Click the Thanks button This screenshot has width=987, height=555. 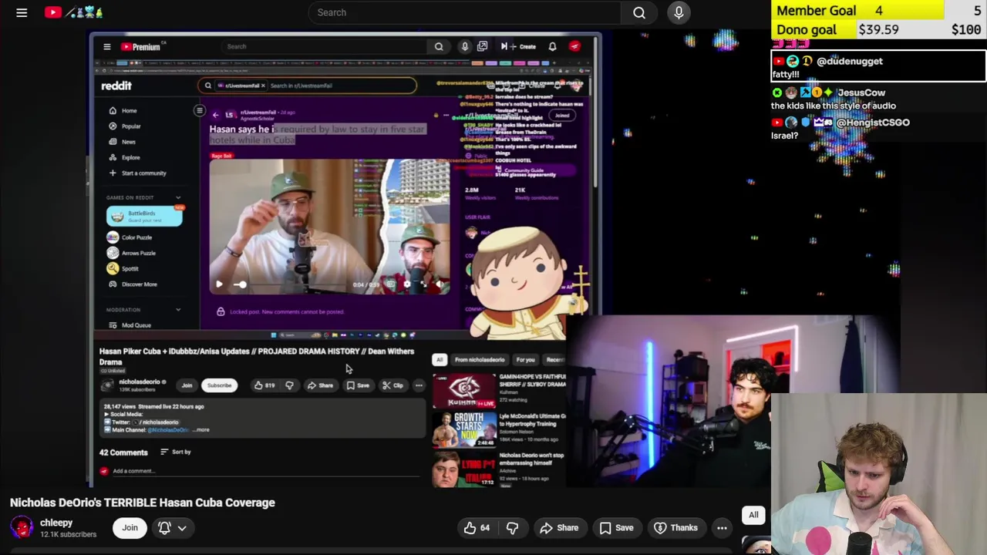pos(676,528)
